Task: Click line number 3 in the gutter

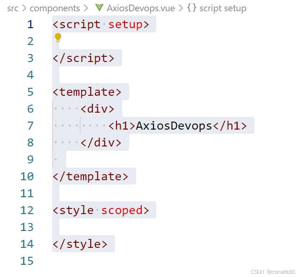Action: coord(31,58)
